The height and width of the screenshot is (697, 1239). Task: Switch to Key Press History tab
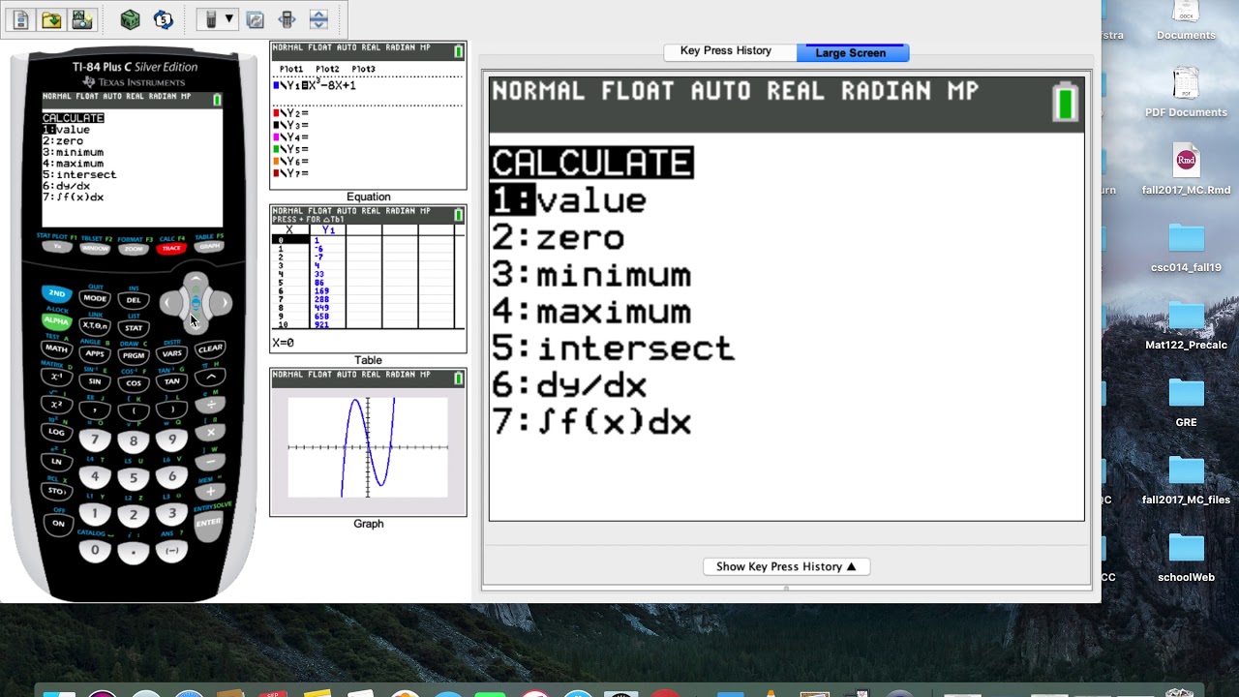click(726, 51)
